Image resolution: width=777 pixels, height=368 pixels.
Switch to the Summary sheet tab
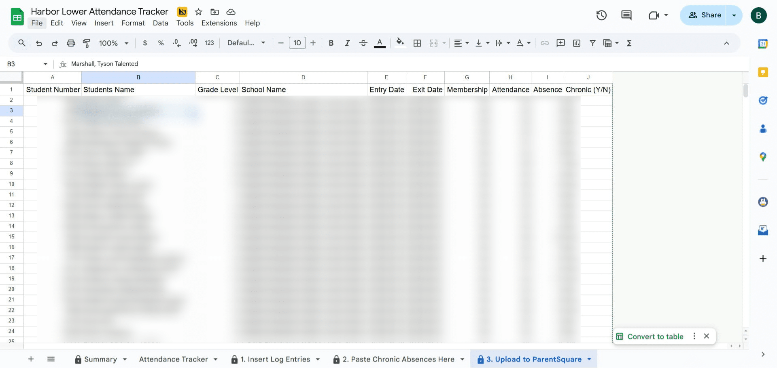[100, 359]
